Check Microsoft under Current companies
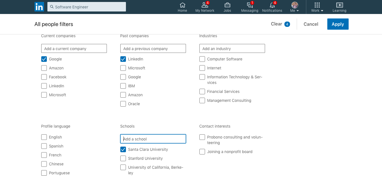The image size is (382, 176). 44,95
